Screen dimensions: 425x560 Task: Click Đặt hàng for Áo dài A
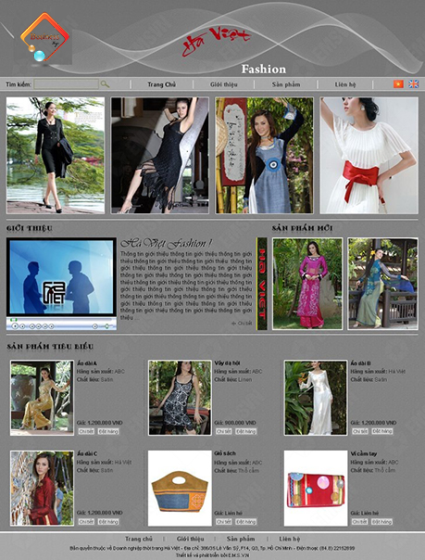click(x=108, y=431)
